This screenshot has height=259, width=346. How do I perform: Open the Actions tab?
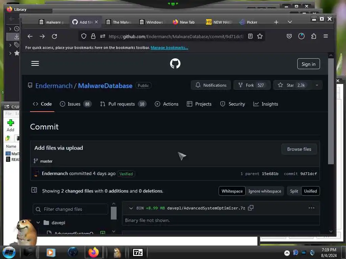[167, 104]
